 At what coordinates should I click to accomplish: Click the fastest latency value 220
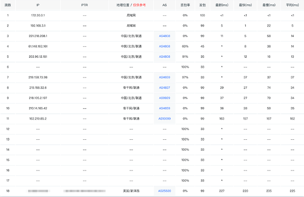(x=245, y=191)
